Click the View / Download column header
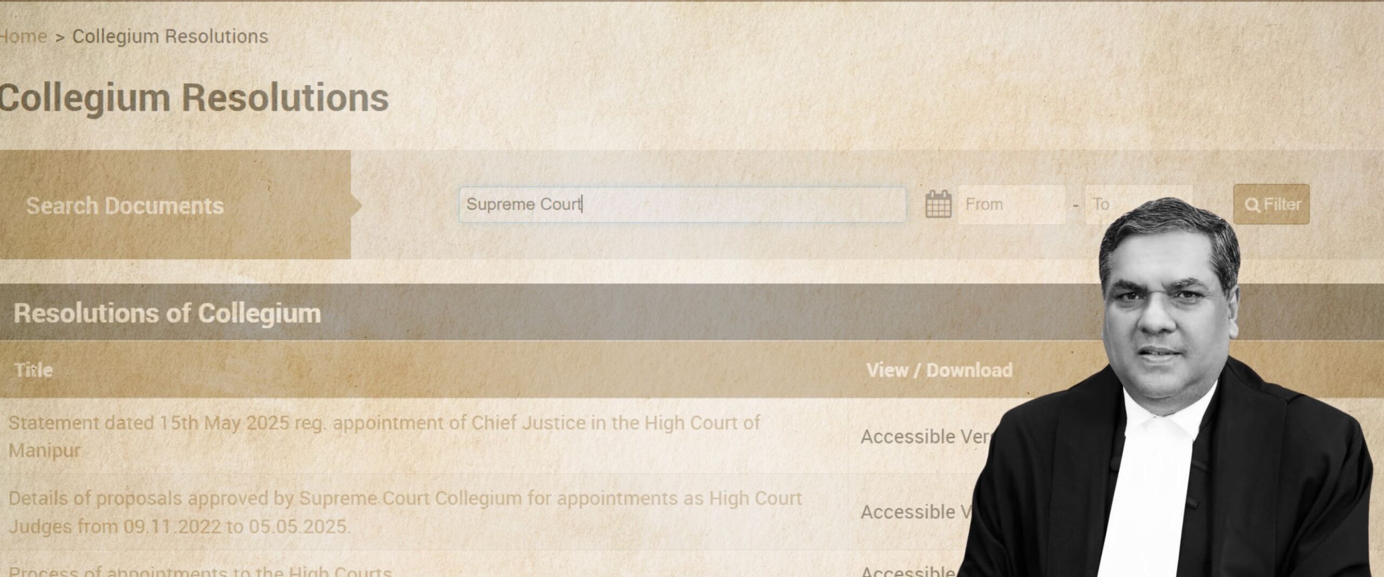Screen dimensions: 1384x577 [939, 370]
